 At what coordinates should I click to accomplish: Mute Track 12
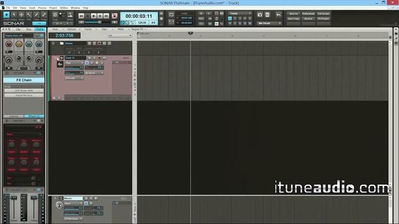(x=89, y=58)
